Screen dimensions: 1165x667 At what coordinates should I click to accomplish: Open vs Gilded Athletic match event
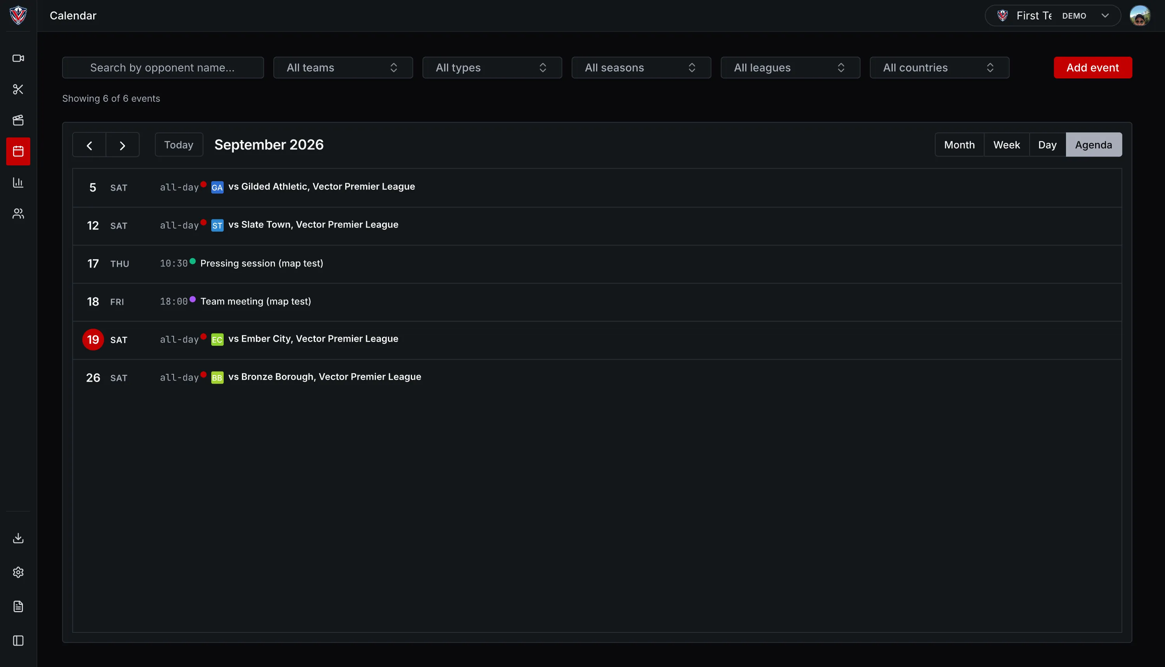click(322, 186)
